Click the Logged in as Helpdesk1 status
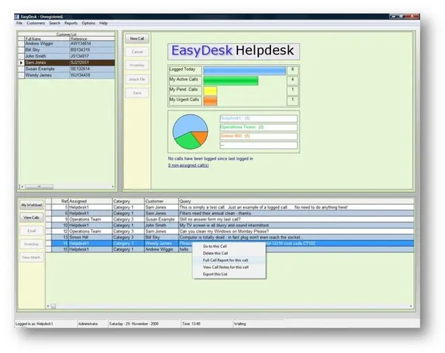The width and height of the screenshot is (445, 353). [45, 324]
